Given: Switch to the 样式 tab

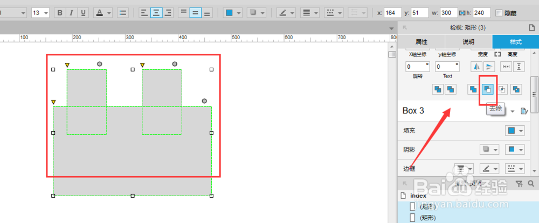Looking at the screenshot, I should tap(516, 42).
